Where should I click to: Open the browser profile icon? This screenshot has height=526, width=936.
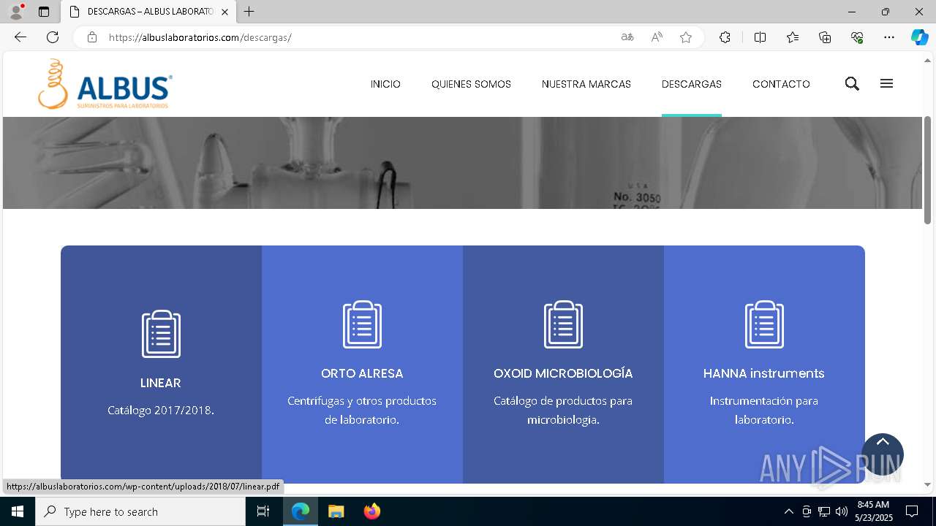point(16,12)
